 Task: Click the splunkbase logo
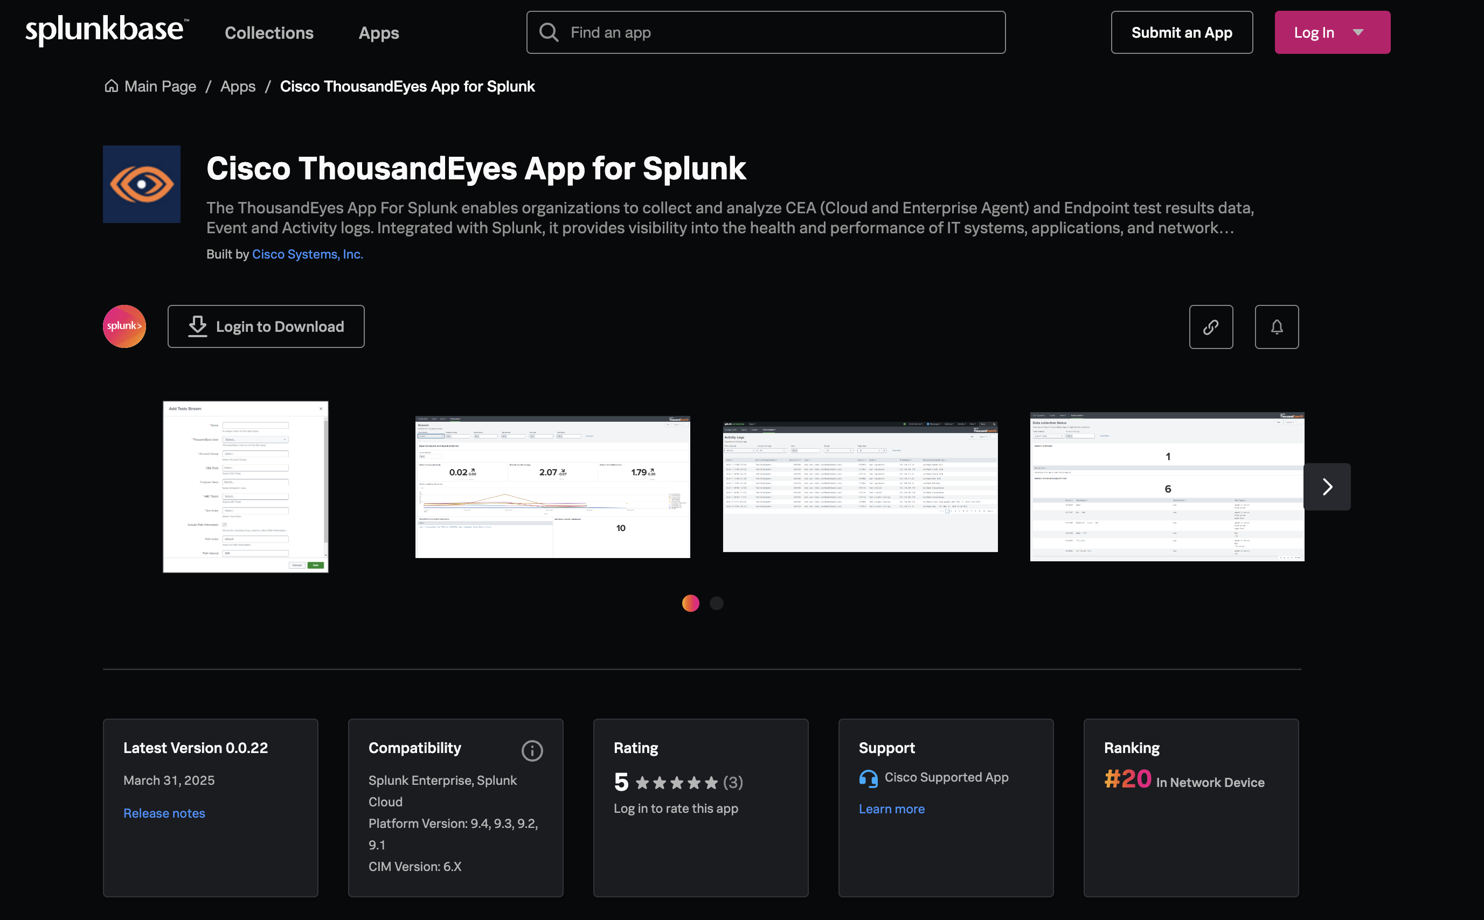pos(107,30)
